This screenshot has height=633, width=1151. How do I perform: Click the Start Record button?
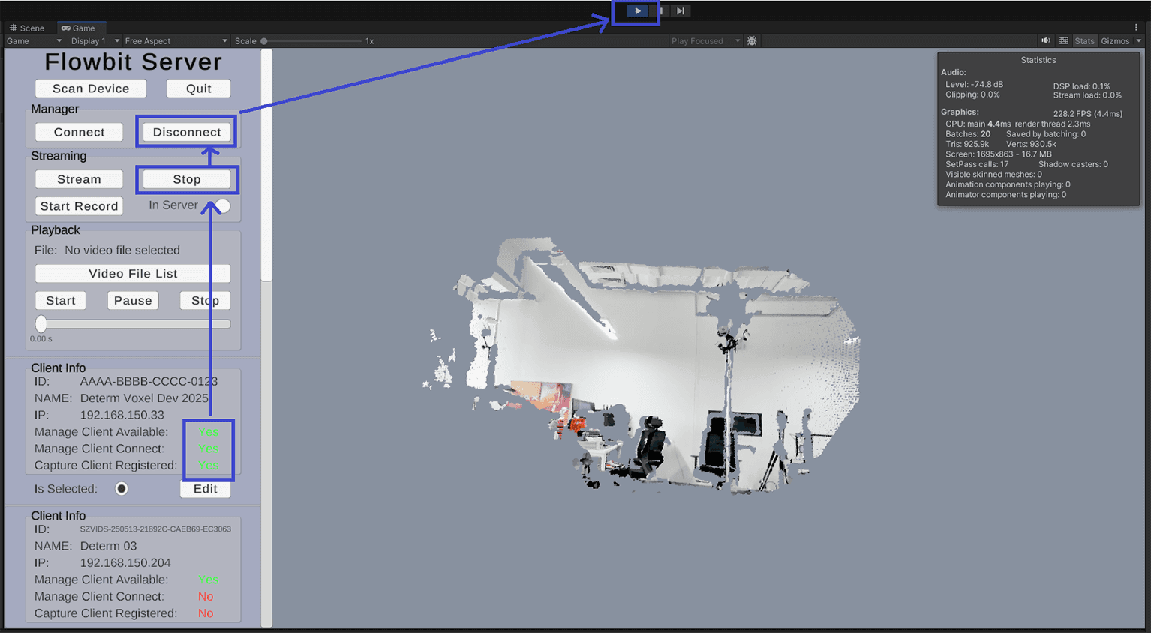click(x=79, y=206)
